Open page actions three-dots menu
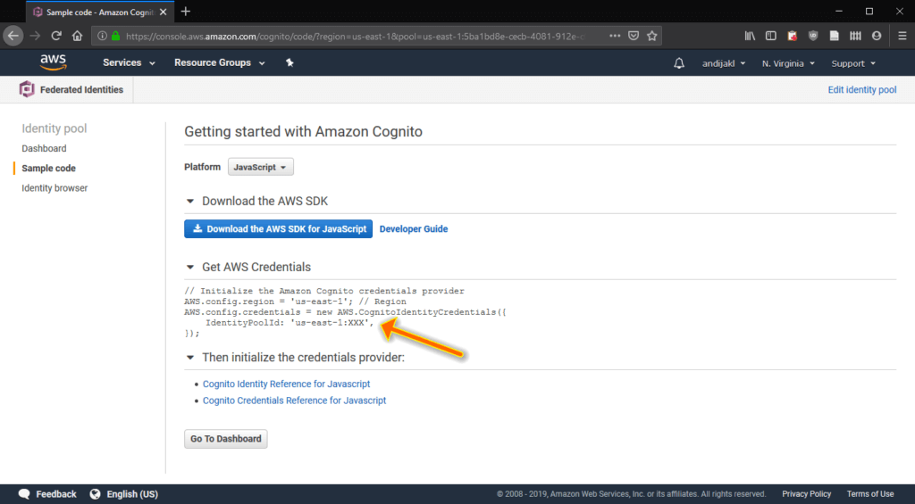This screenshot has width=915, height=504. click(615, 36)
